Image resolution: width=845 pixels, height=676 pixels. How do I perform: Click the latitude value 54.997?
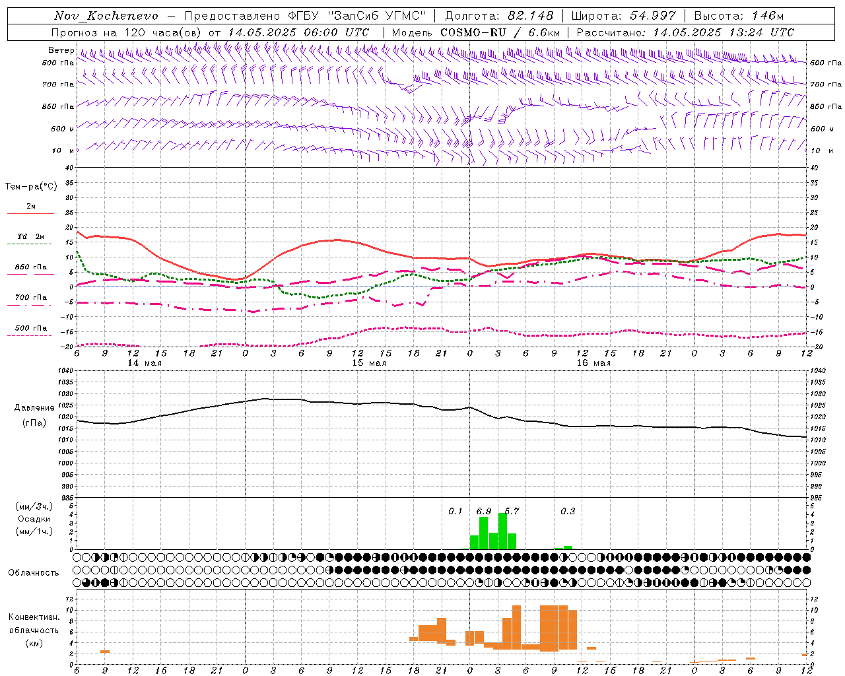(x=653, y=16)
